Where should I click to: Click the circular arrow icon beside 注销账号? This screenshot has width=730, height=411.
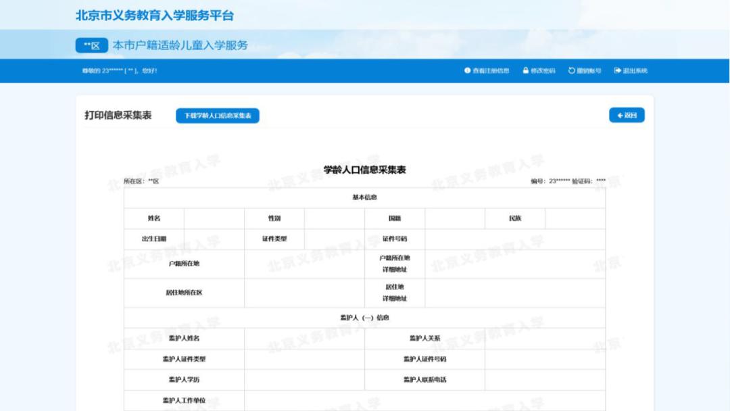(570, 70)
